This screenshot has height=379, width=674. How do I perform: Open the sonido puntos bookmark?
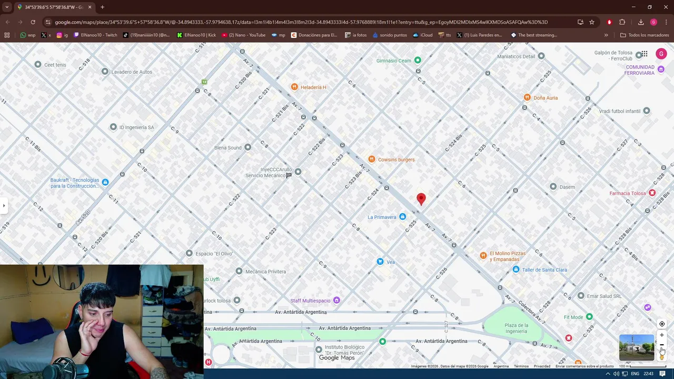coord(390,35)
